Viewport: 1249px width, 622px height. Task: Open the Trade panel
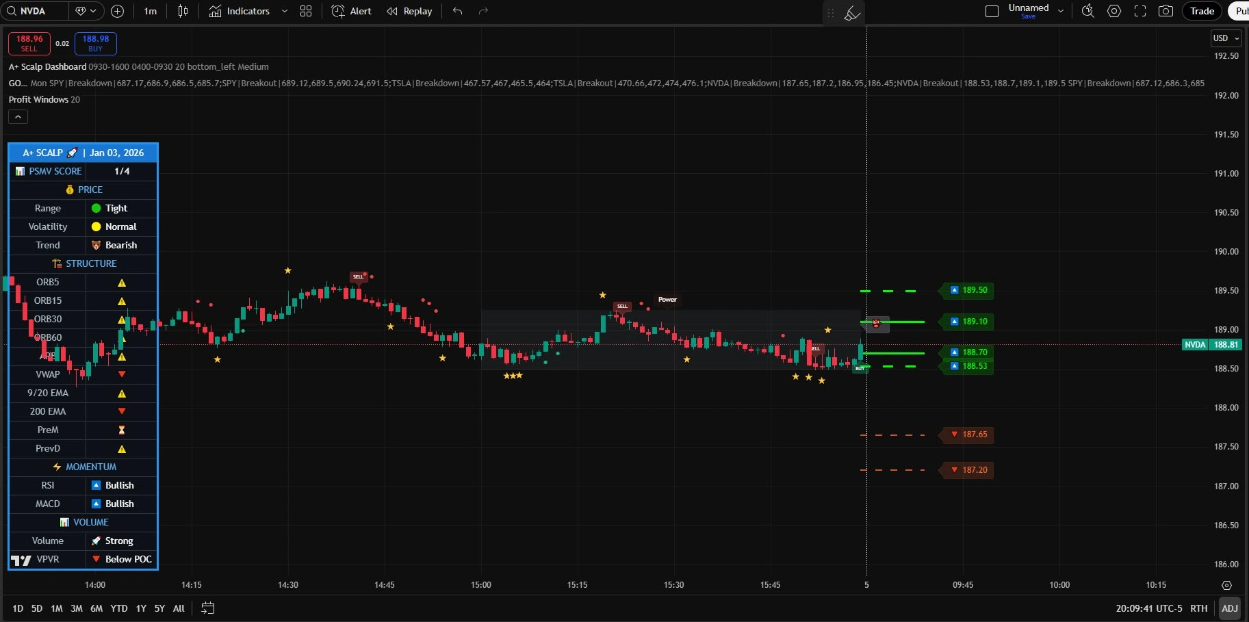(1202, 11)
